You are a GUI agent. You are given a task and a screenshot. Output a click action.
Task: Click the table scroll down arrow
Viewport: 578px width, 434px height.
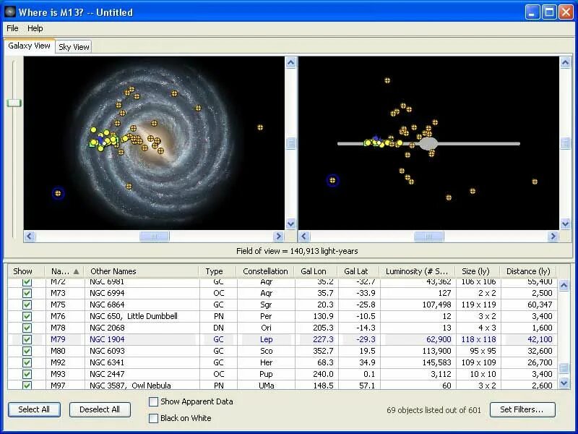[564, 383]
